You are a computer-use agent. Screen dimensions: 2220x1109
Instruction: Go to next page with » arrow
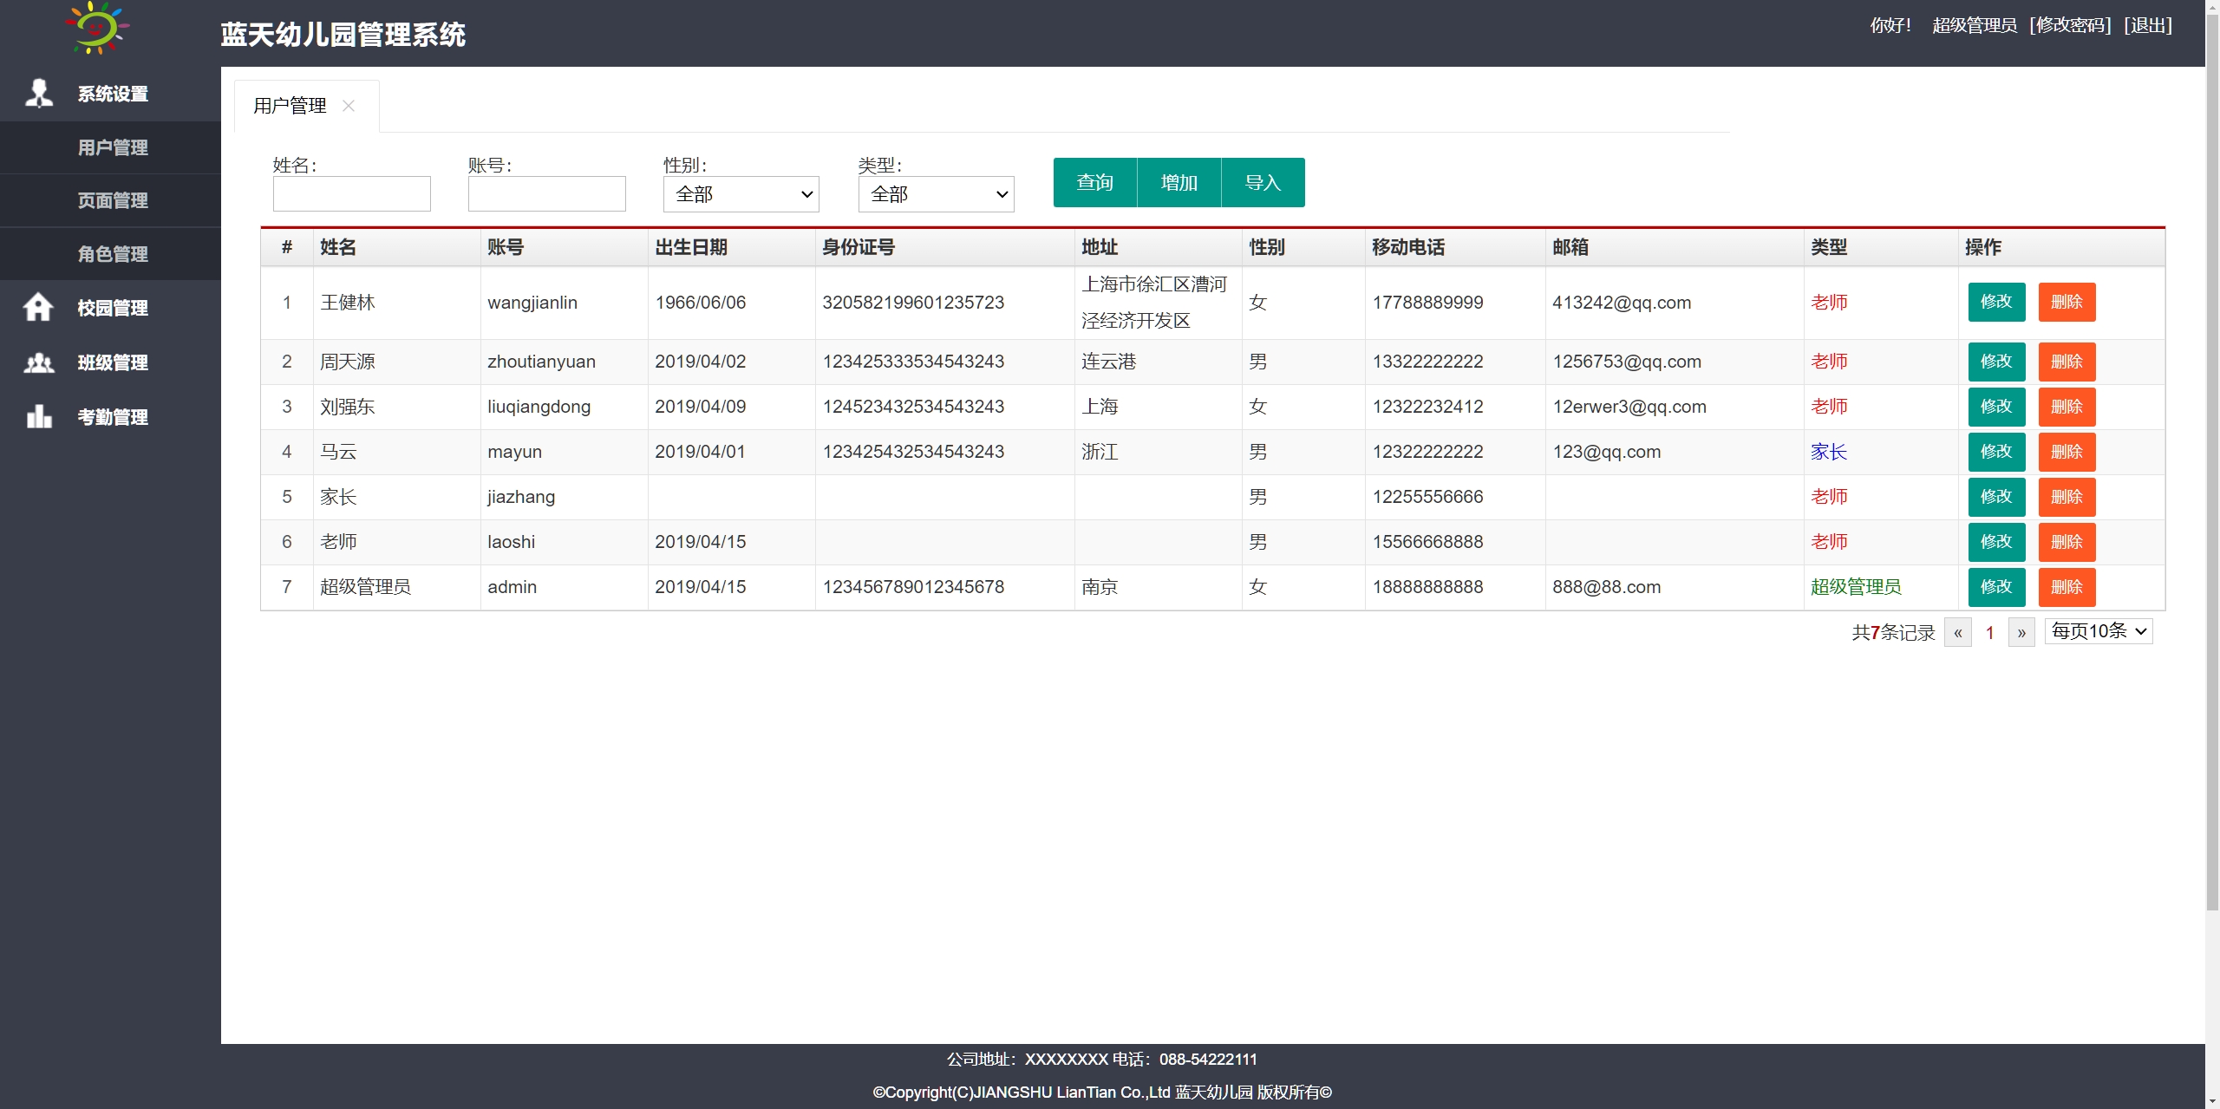(x=2021, y=632)
